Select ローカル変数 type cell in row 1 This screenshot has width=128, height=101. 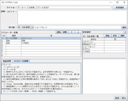tap(14, 38)
